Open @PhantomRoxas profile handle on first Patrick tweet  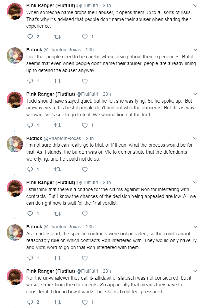pos(62,50)
